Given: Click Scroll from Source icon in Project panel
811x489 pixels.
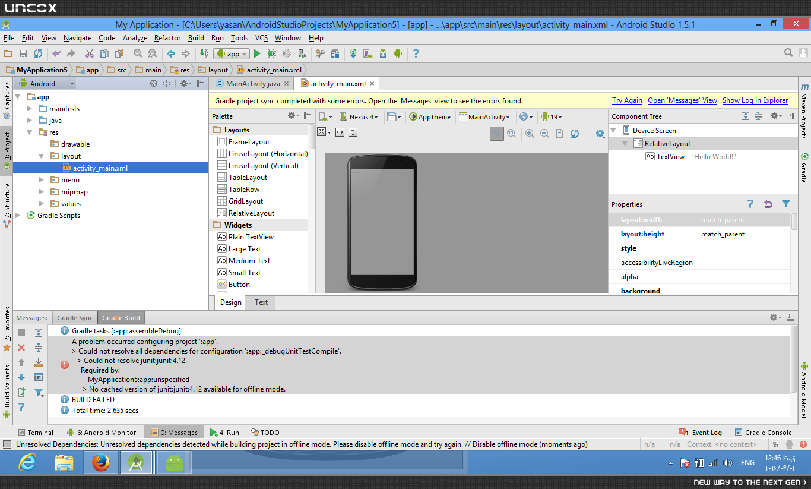Looking at the screenshot, I should point(154,84).
